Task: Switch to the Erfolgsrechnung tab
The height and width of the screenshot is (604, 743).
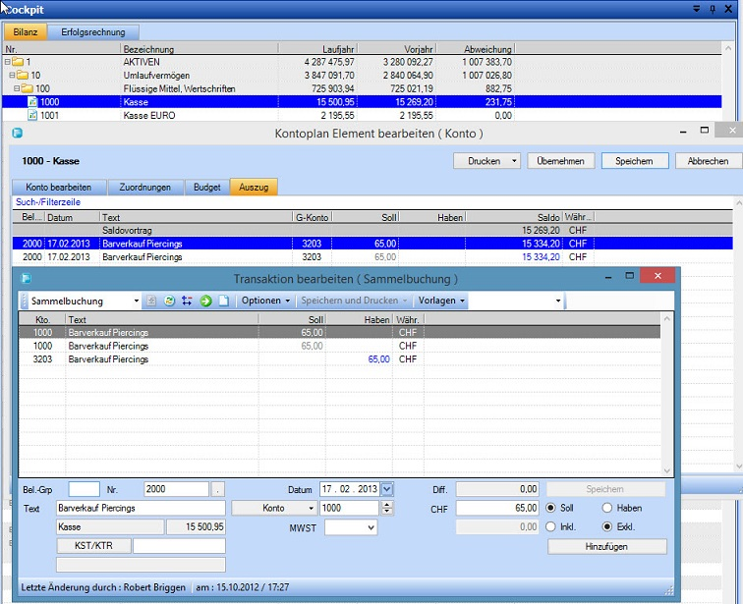Action: 93,32
